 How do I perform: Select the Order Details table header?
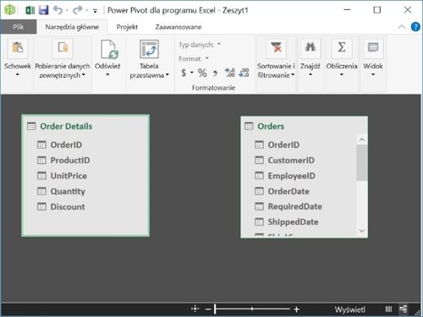(x=66, y=126)
